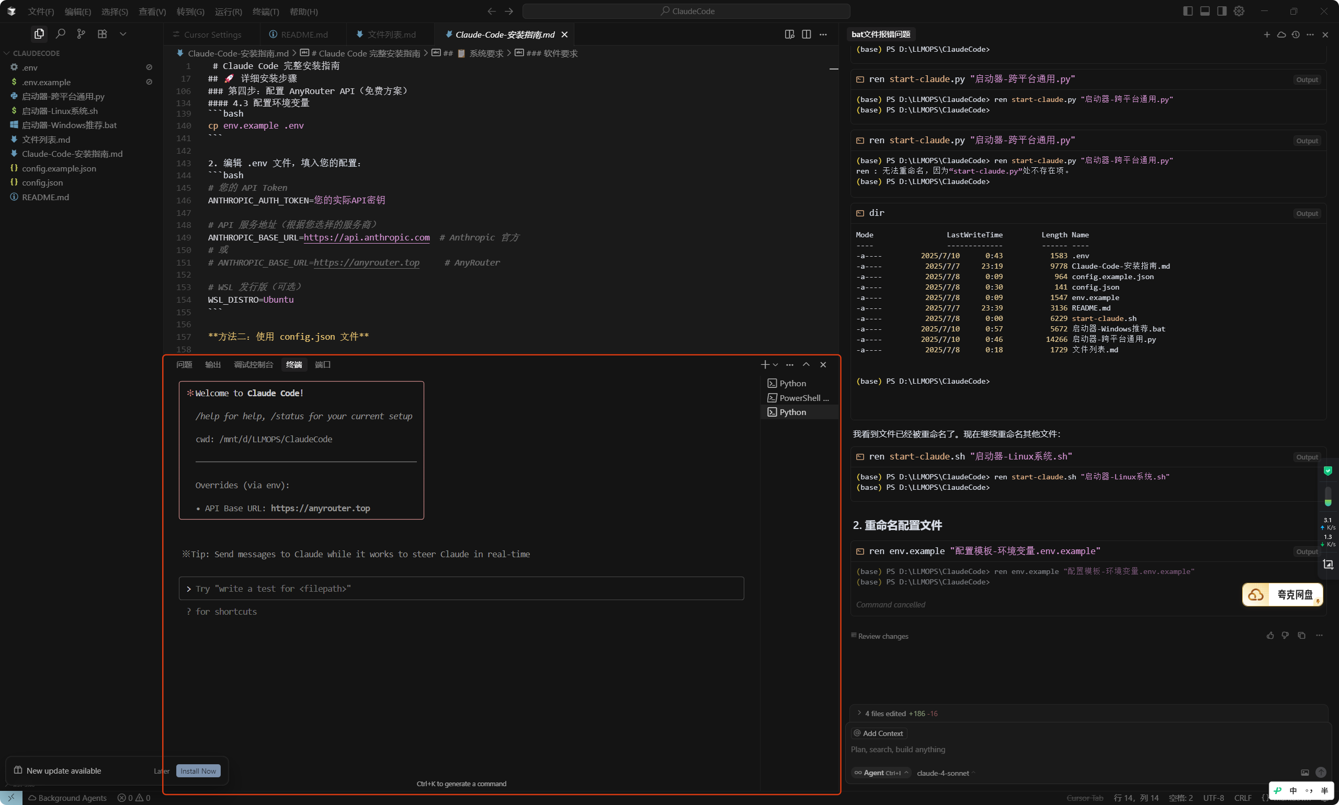Screen dimensions: 1339x805
Task: Toggle the AI side pane visibility
Action: click(x=1222, y=11)
